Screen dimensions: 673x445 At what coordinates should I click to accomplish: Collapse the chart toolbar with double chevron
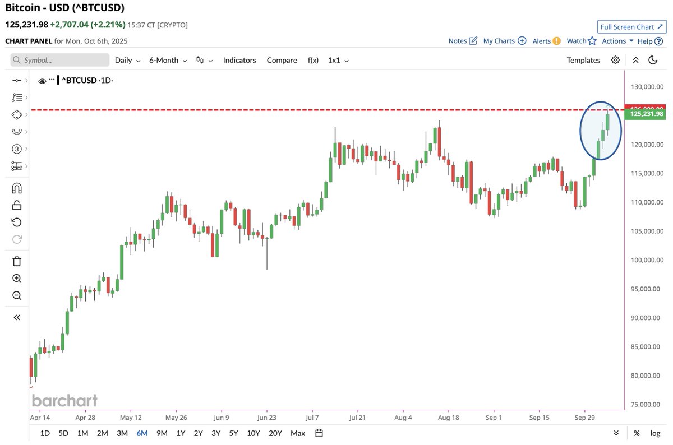coord(635,60)
